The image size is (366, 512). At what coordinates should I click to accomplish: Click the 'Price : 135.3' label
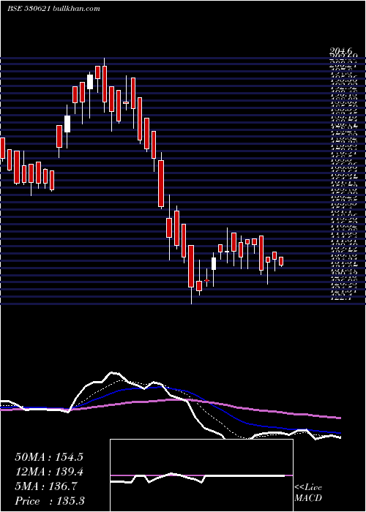pos(49,501)
